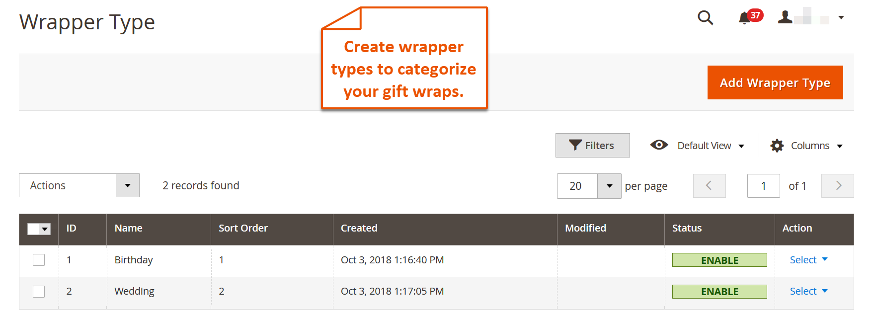Click the funnel Filters button
Image resolution: width=876 pixels, height=317 pixels.
click(593, 145)
